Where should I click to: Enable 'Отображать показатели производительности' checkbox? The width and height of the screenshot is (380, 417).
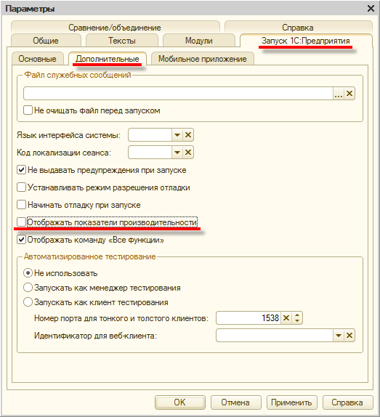click(x=21, y=222)
